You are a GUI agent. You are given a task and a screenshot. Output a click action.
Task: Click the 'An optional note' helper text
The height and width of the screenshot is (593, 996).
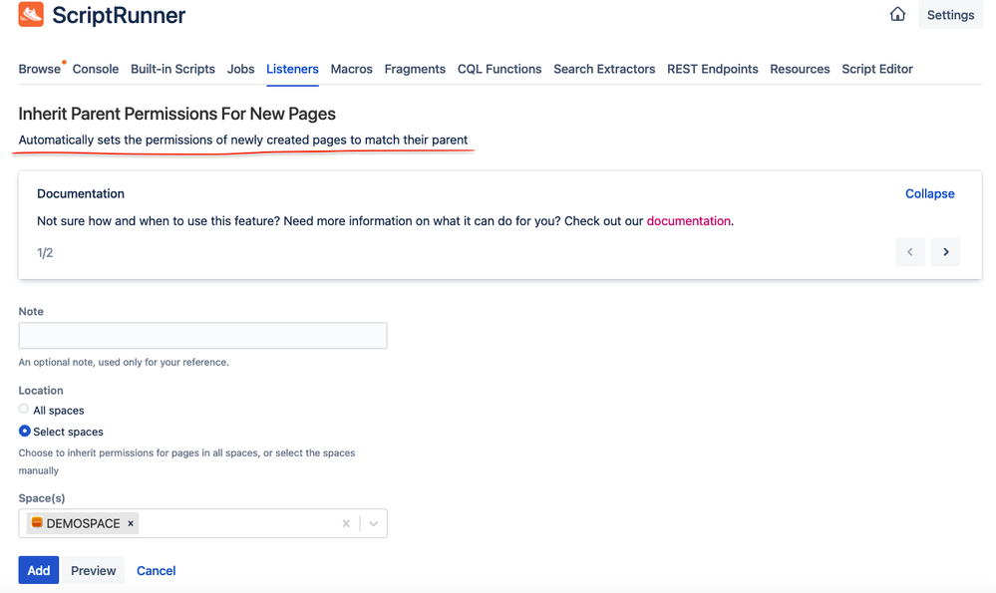click(124, 362)
